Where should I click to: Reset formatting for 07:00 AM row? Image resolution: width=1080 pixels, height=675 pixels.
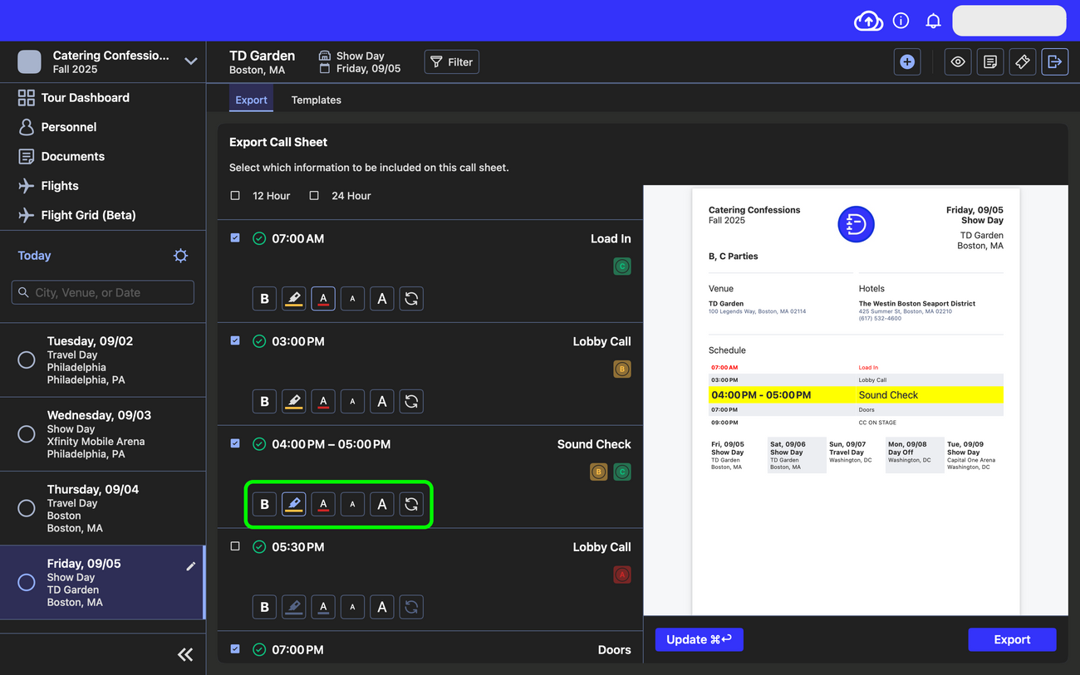click(x=411, y=299)
